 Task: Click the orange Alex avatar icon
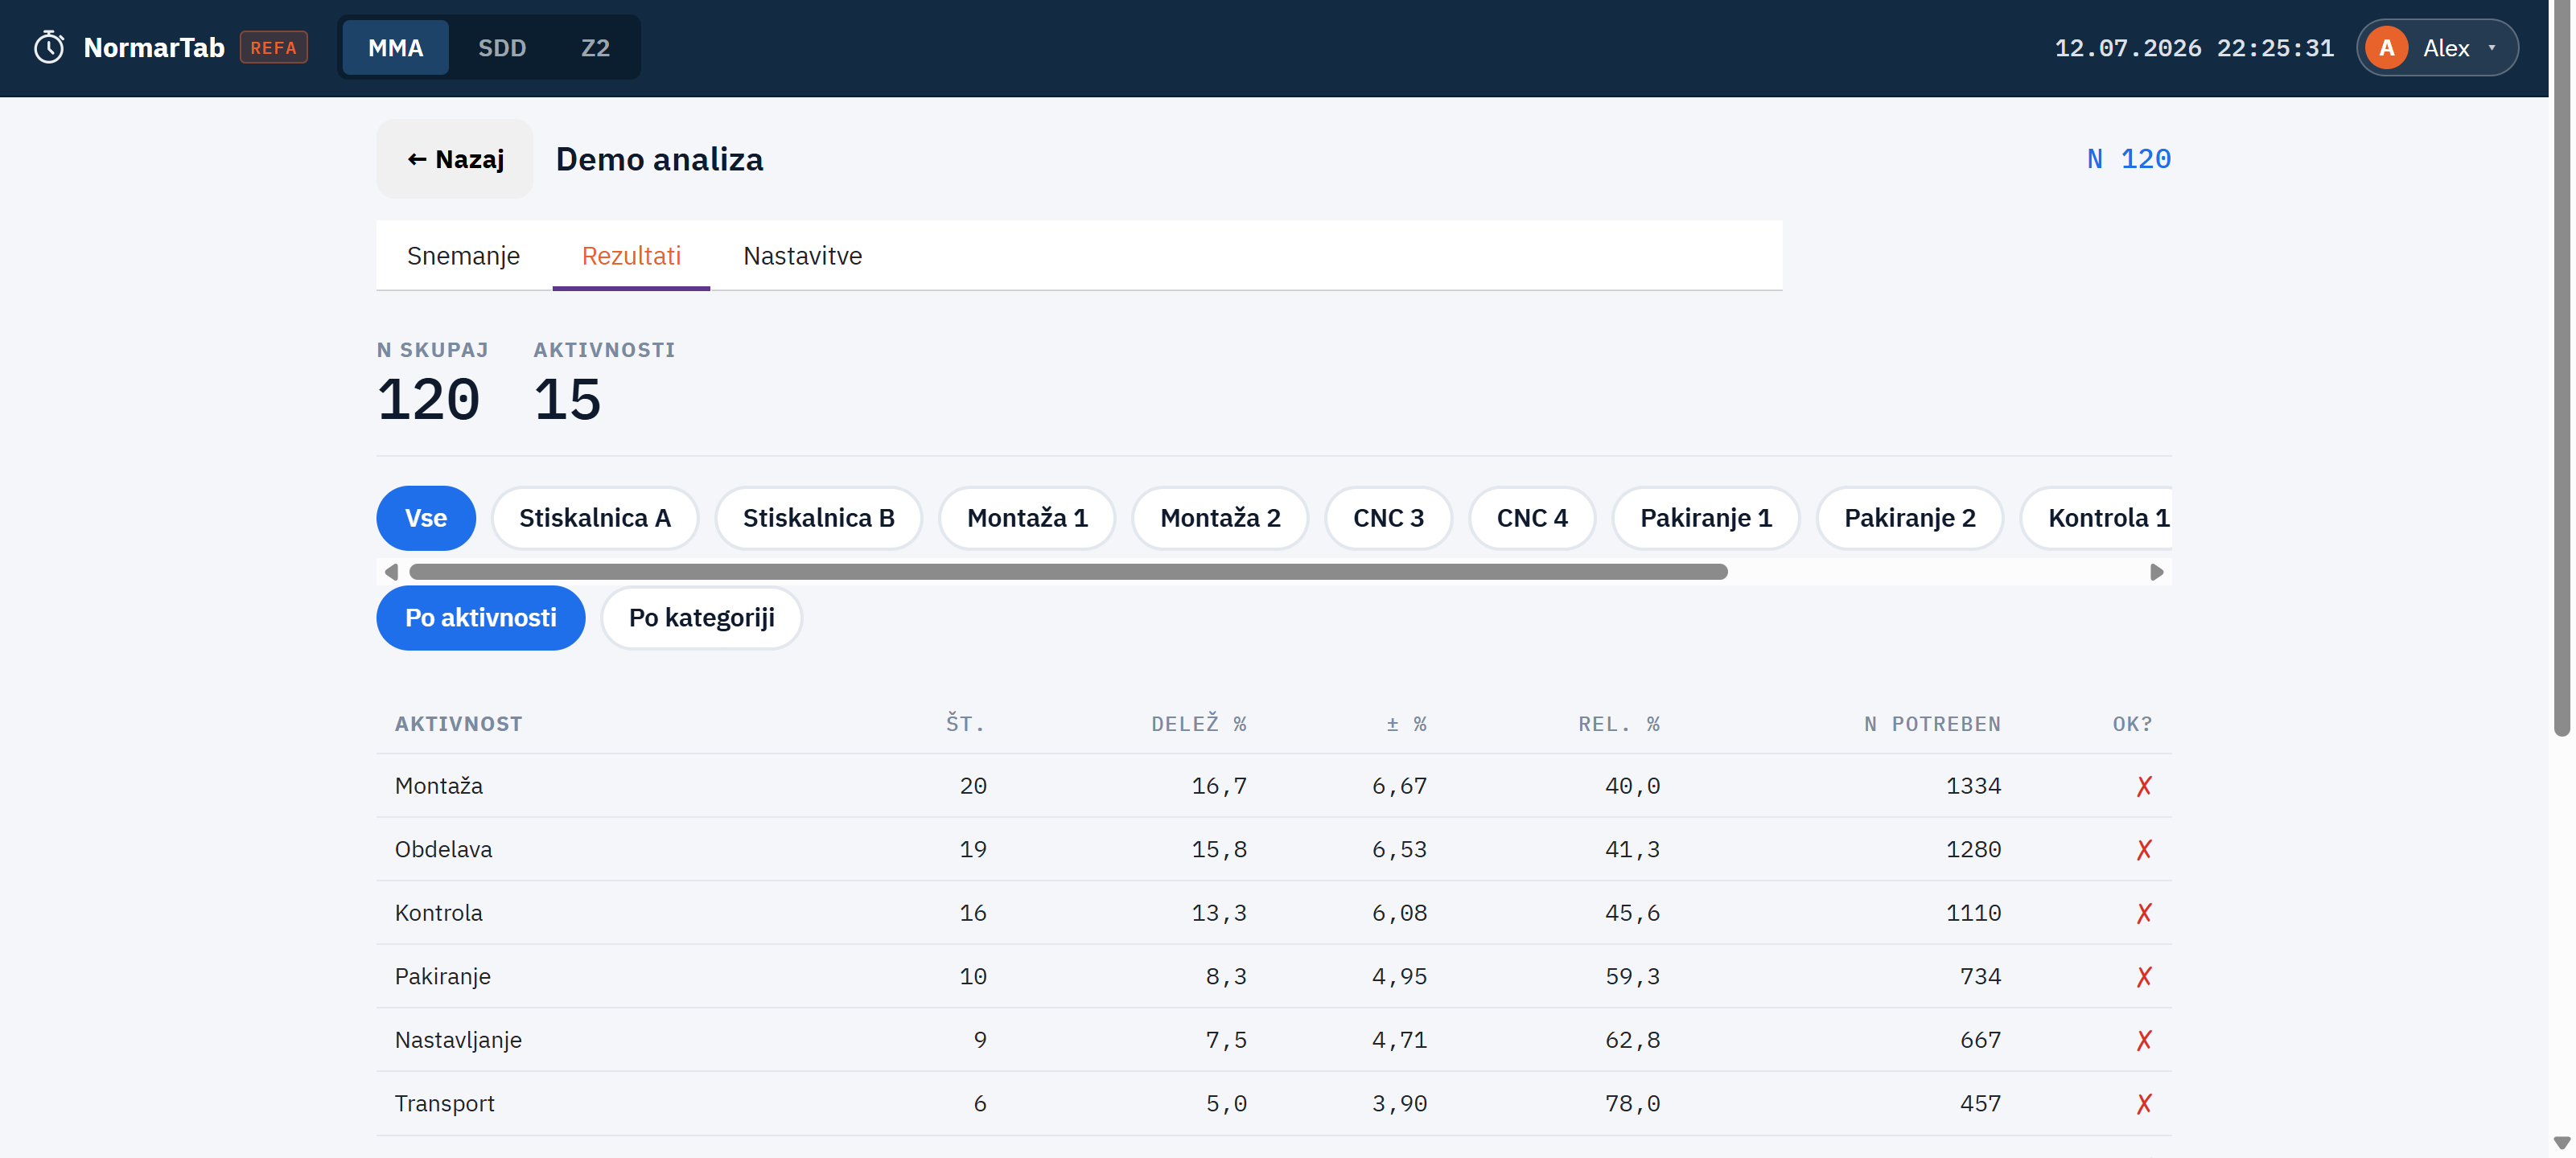pyautogui.click(x=2386, y=48)
